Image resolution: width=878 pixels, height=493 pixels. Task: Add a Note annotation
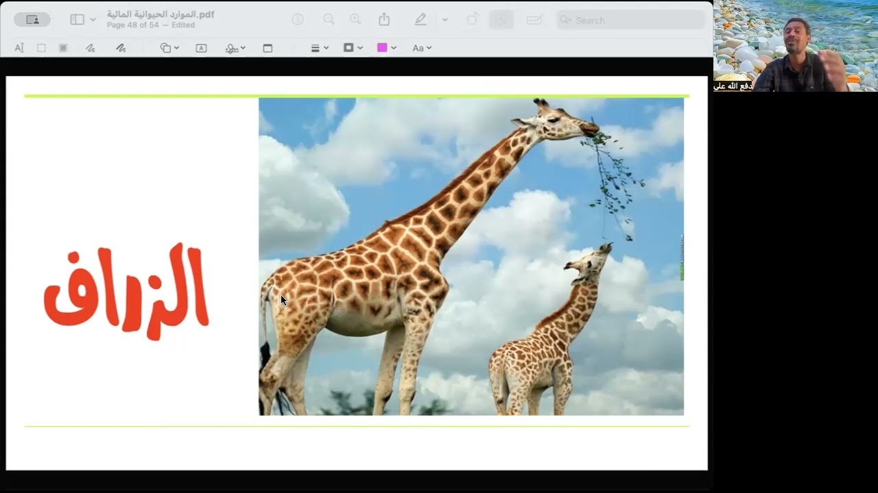(x=268, y=48)
